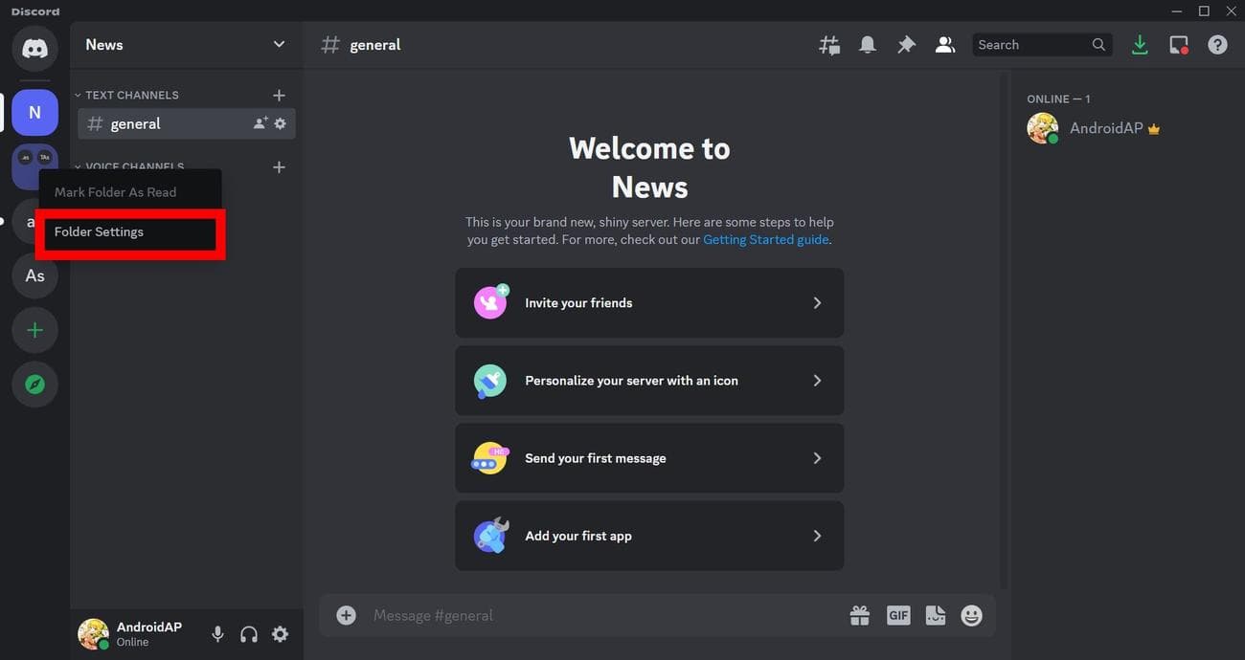Open the sticker picker icon
Screen dimensions: 1245x660
pos(935,616)
